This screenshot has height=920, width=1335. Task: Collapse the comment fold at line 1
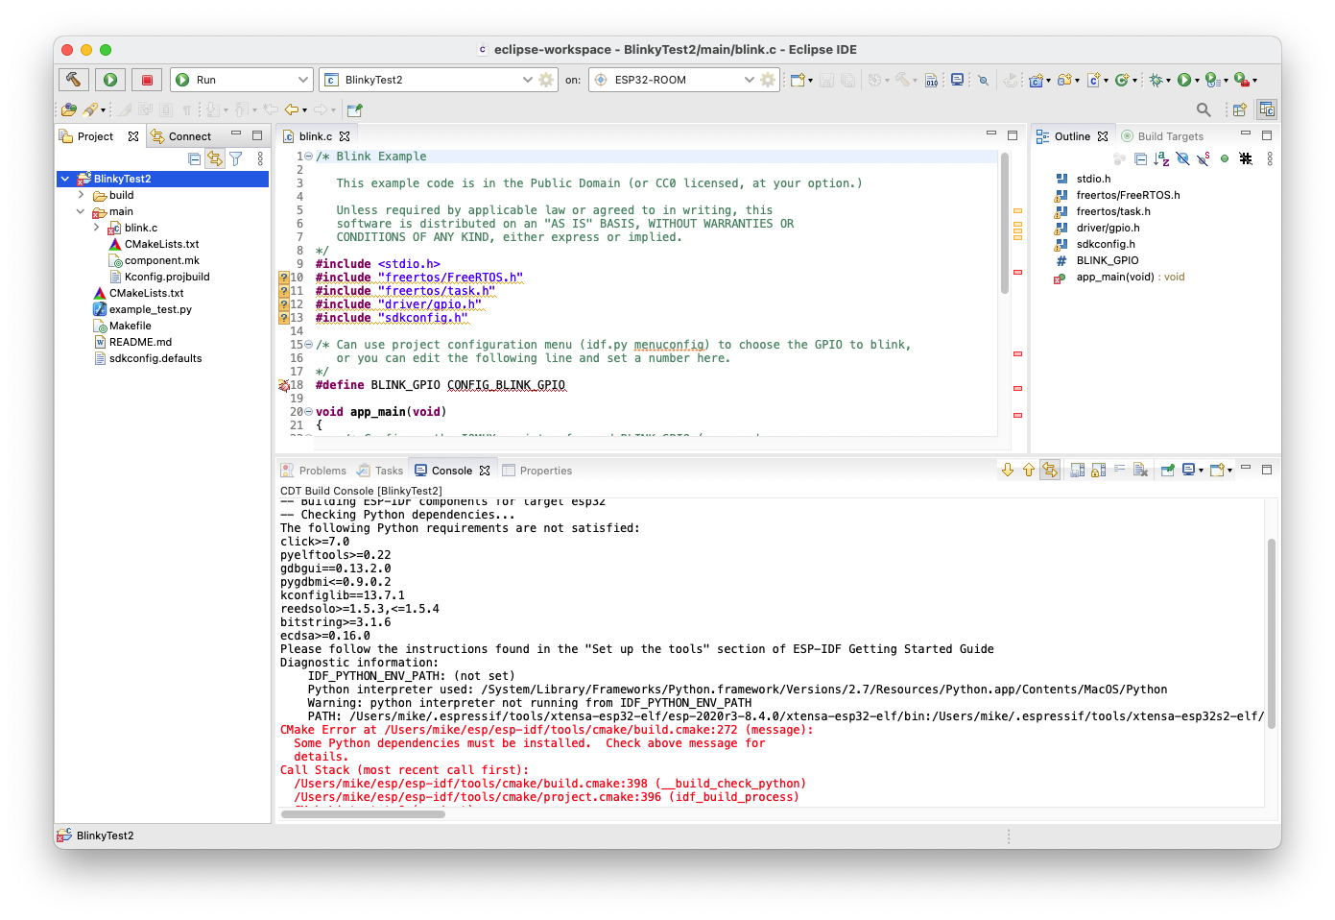click(x=309, y=157)
